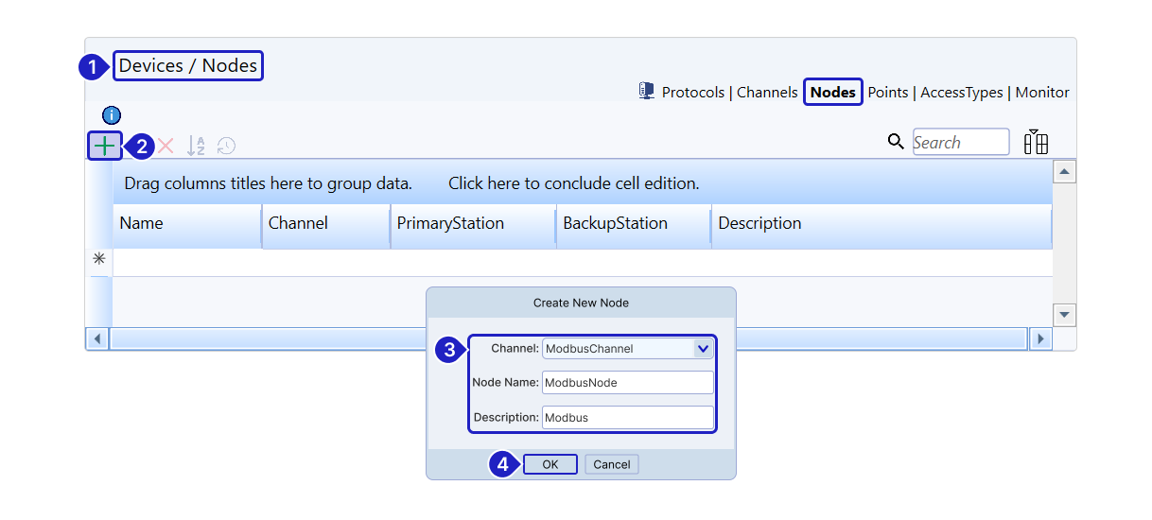
Task: Open the column chooser icon
Action: point(1036,142)
